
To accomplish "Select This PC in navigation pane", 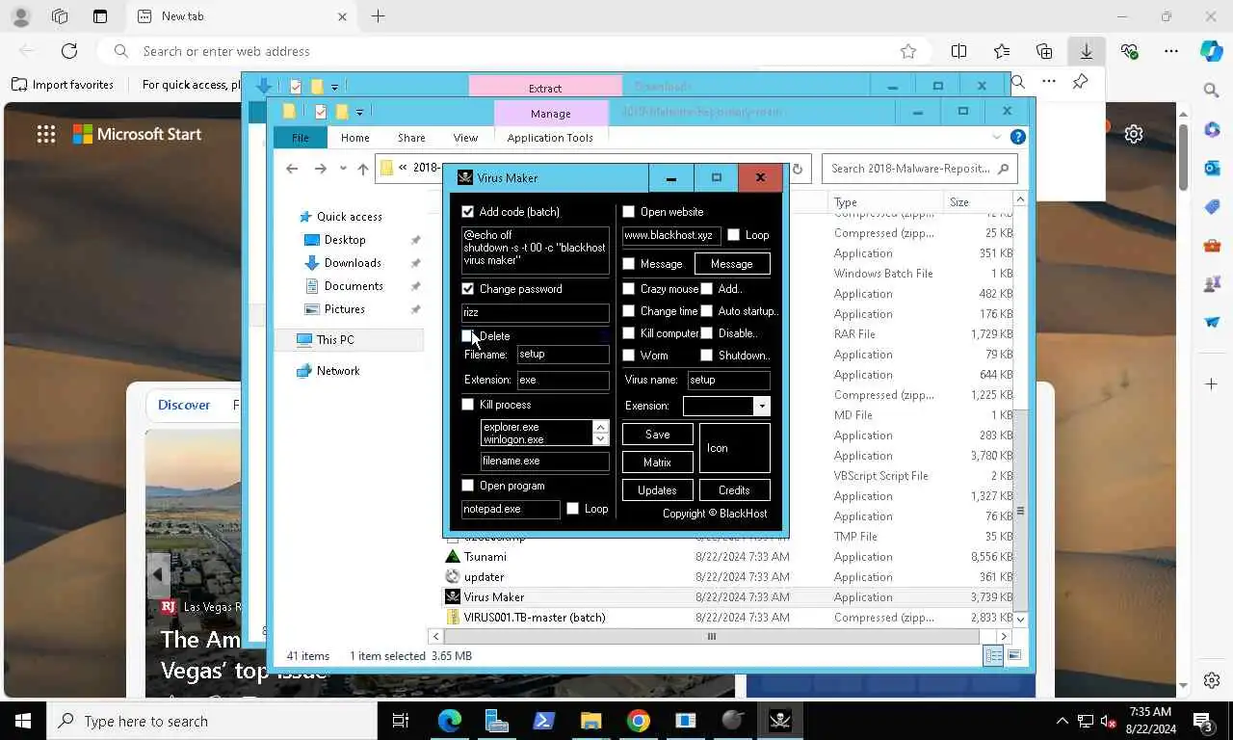I will (x=335, y=340).
